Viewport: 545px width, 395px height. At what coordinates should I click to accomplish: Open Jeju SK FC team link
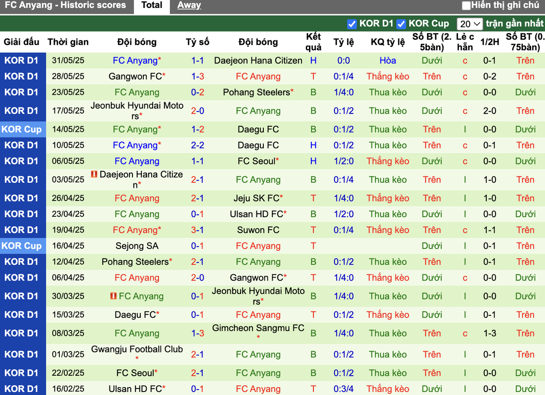256,198
